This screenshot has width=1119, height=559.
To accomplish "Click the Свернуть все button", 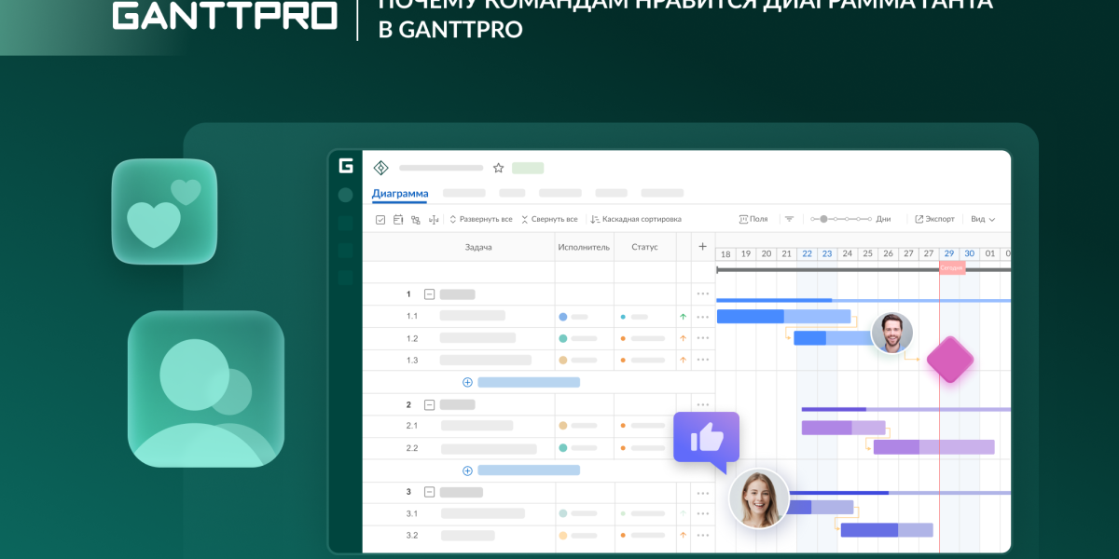I will click(x=552, y=219).
